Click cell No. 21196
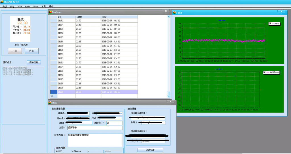Viewport: 291px width, 154px height. (x=66, y=75)
